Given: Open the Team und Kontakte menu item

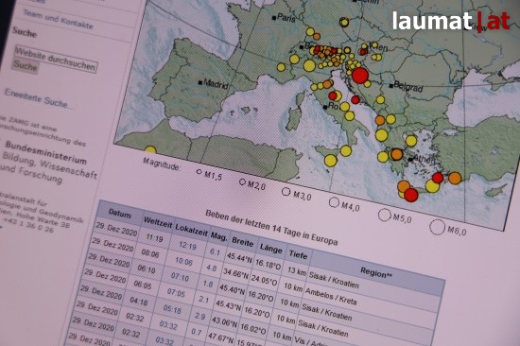Looking at the screenshot, I should pyautogui.click(x=58, y=19).
